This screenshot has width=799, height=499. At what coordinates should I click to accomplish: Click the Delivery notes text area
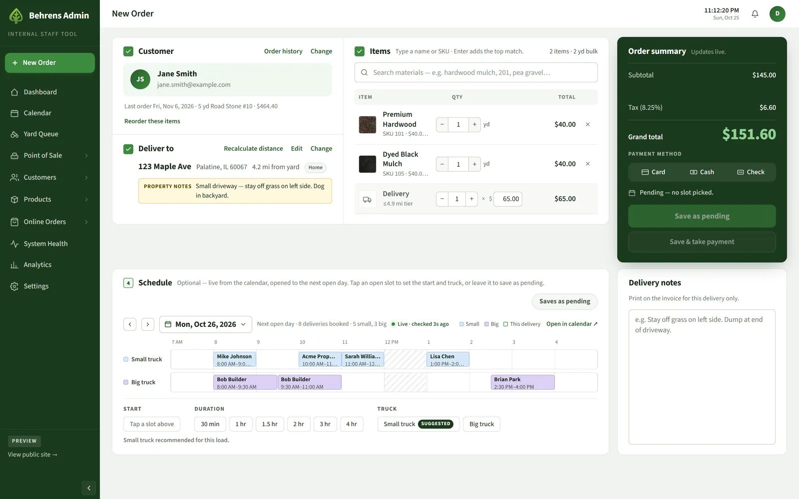[x=702, y=377]
